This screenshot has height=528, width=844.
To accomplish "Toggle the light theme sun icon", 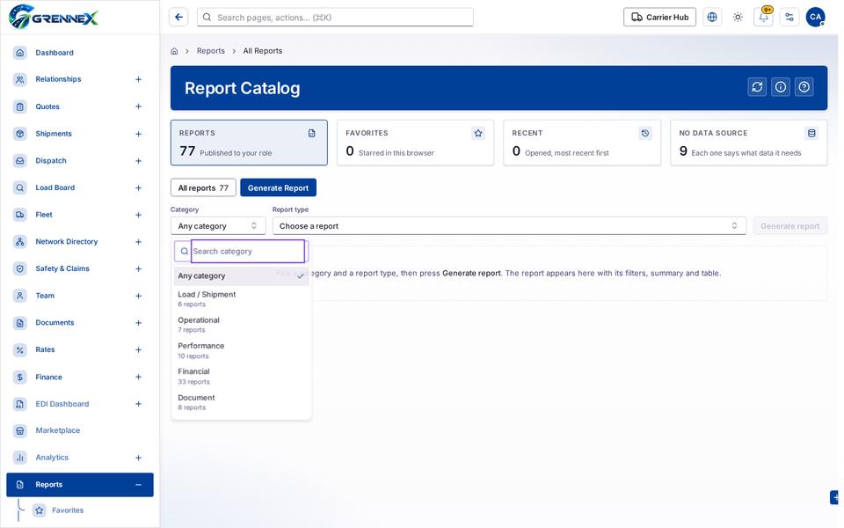I will [x=738, y=18].
